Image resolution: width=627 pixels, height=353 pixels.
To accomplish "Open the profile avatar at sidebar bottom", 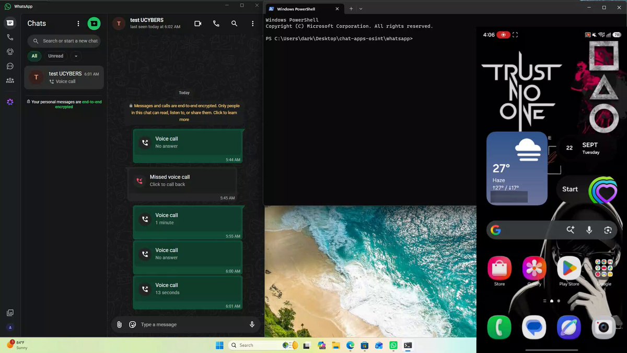I will (10, 327).
